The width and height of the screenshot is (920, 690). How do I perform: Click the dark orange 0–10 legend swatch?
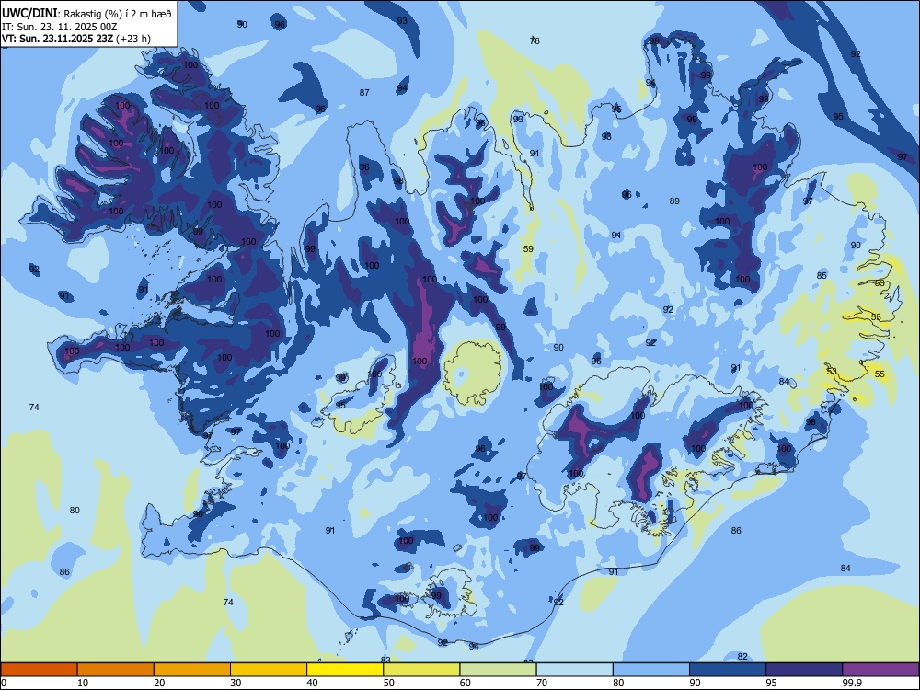click(39, 670)
